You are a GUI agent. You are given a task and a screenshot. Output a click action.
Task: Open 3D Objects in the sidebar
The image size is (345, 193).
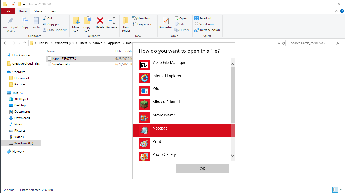click(22, 99)
